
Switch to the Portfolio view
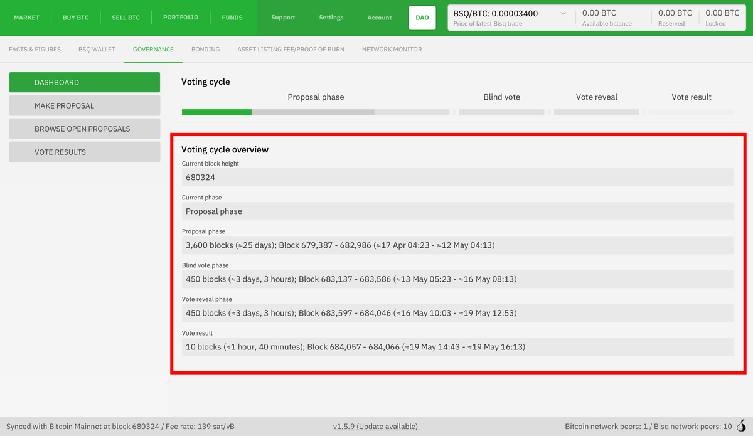click(x=180, y=18)
